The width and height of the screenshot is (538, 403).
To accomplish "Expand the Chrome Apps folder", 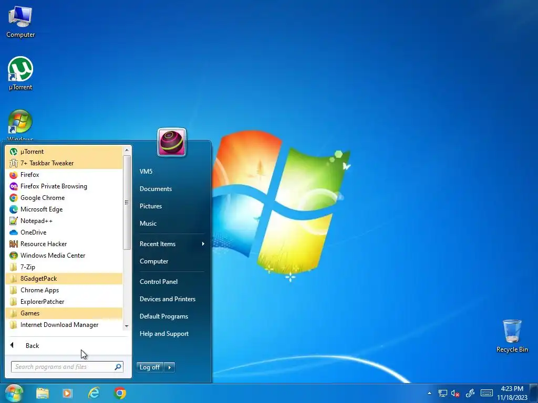I will [x=64, y=290].
